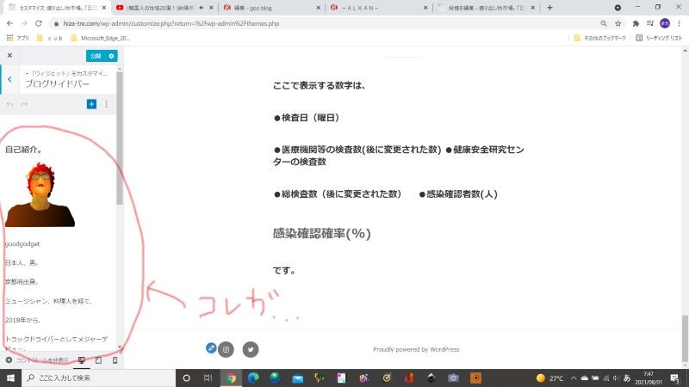Open the Mail app from the taskbar
The height and width of the screenshot is (387, 689).
[297, 378]
